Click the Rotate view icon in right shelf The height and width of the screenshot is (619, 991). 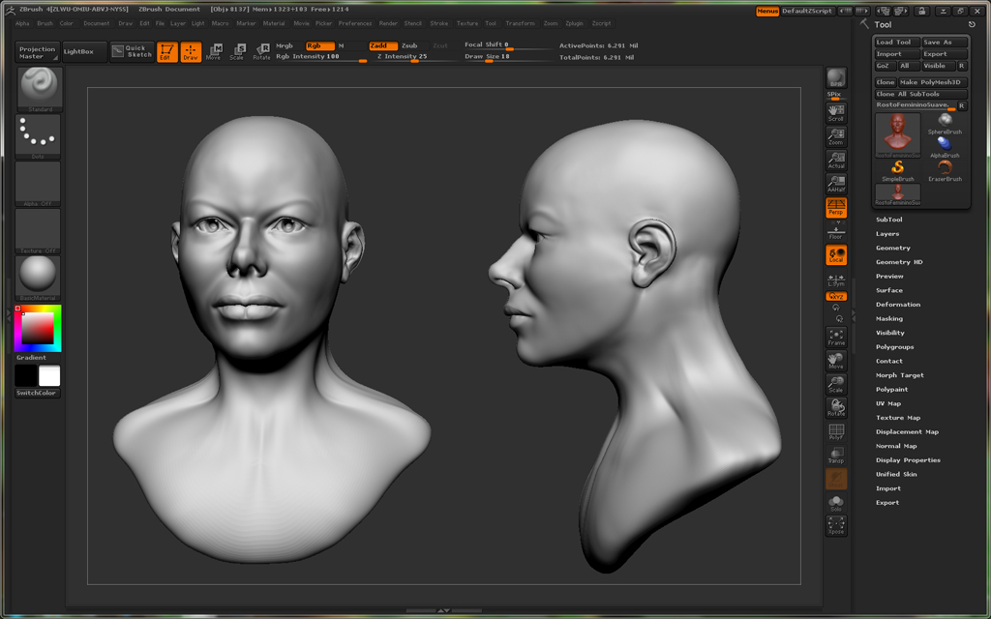pos(836,408)
